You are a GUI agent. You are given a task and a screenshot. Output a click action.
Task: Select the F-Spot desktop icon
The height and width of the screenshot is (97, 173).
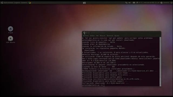click(11, 30)
